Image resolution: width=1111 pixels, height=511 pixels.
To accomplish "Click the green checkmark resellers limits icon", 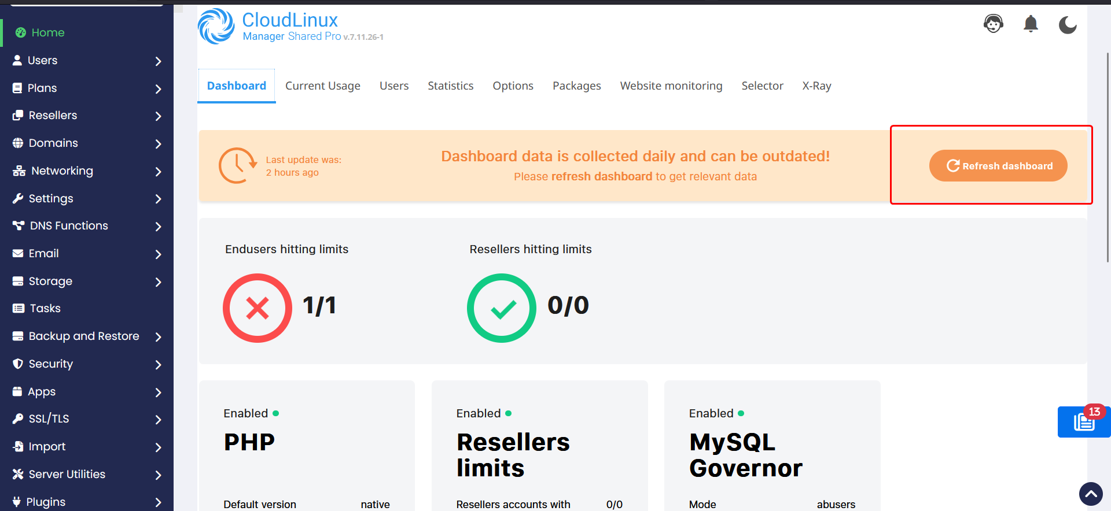I will pos(502,308).
